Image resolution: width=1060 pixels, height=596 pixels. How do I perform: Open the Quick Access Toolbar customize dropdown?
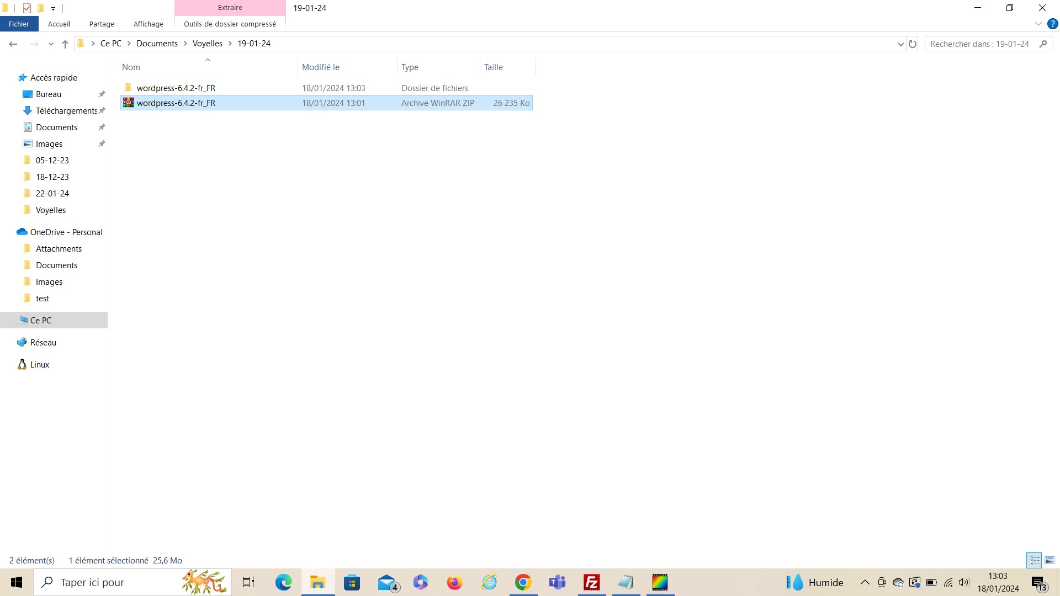coord(53,8)
